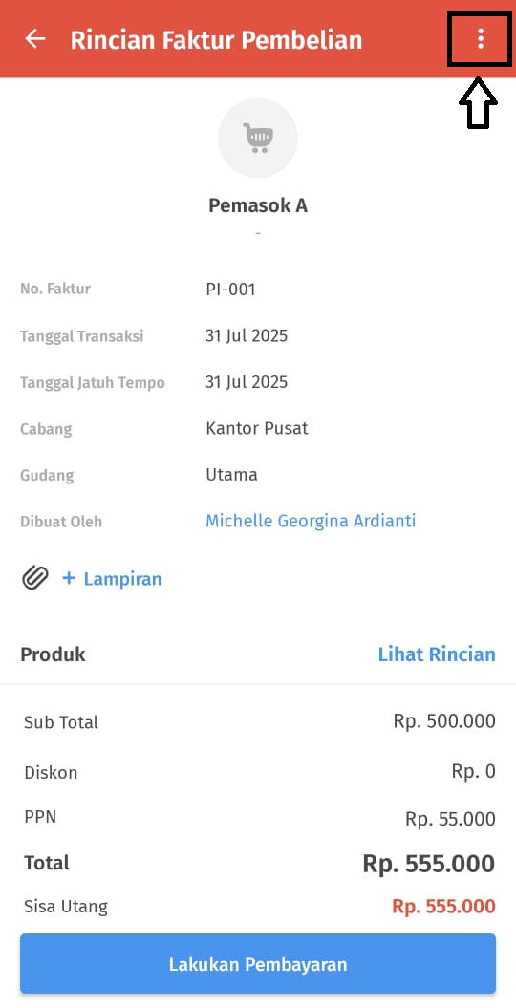Image resolution: width=516 pixels, height=1008 pixels.
Task: Select the Kantor Pusat branch value
Action: click(x=256, y=428)
